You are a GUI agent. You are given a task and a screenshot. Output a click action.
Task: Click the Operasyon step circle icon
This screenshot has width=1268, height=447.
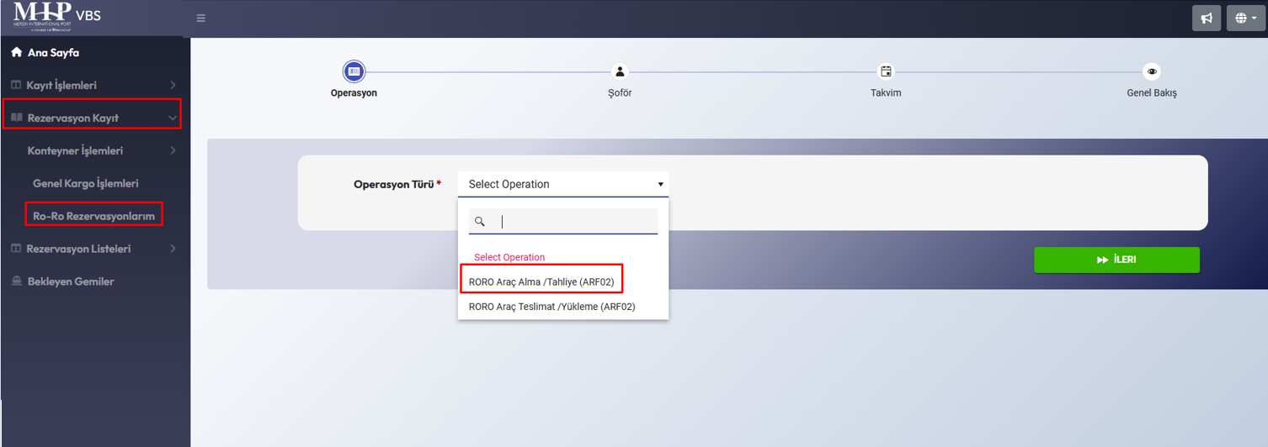[354, 71]
